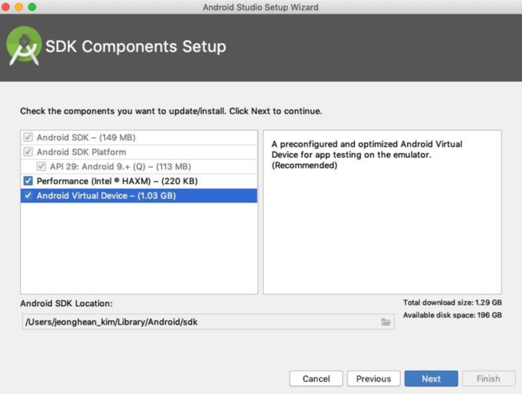
Task: Toggle the Android SDK checkbox
Action: pyautogui.click(x=28, y=137)
